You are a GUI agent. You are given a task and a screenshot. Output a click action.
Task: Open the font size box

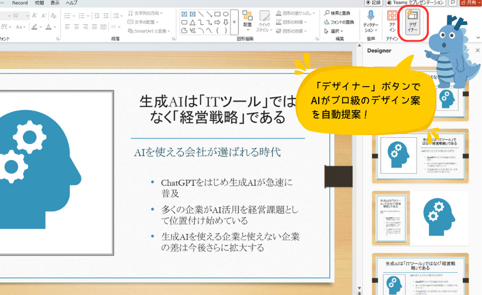tap(21, 15)
